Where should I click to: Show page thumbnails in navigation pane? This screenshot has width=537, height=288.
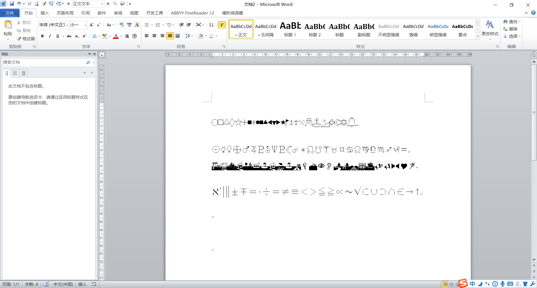click(x=15, y=73)
